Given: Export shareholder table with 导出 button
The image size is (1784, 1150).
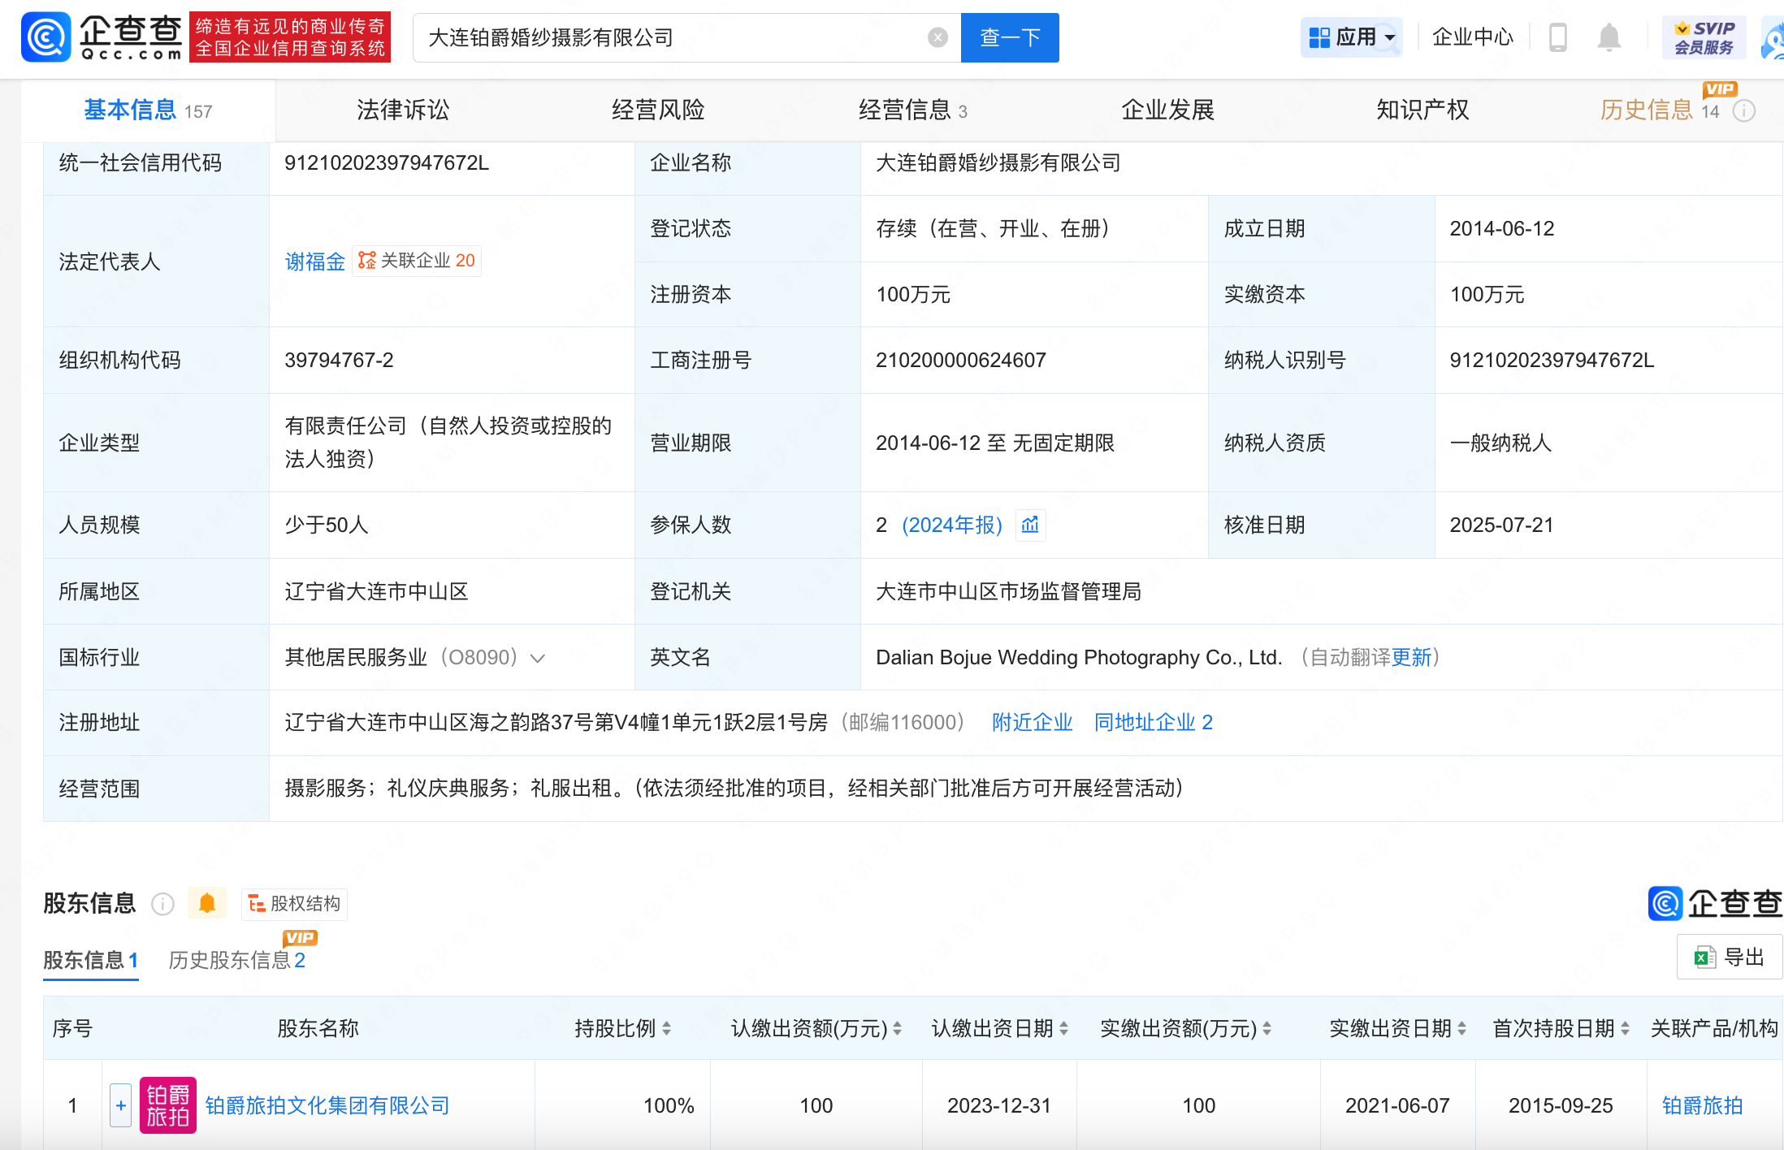Looking at the screenshot, I should (1730, 958).
